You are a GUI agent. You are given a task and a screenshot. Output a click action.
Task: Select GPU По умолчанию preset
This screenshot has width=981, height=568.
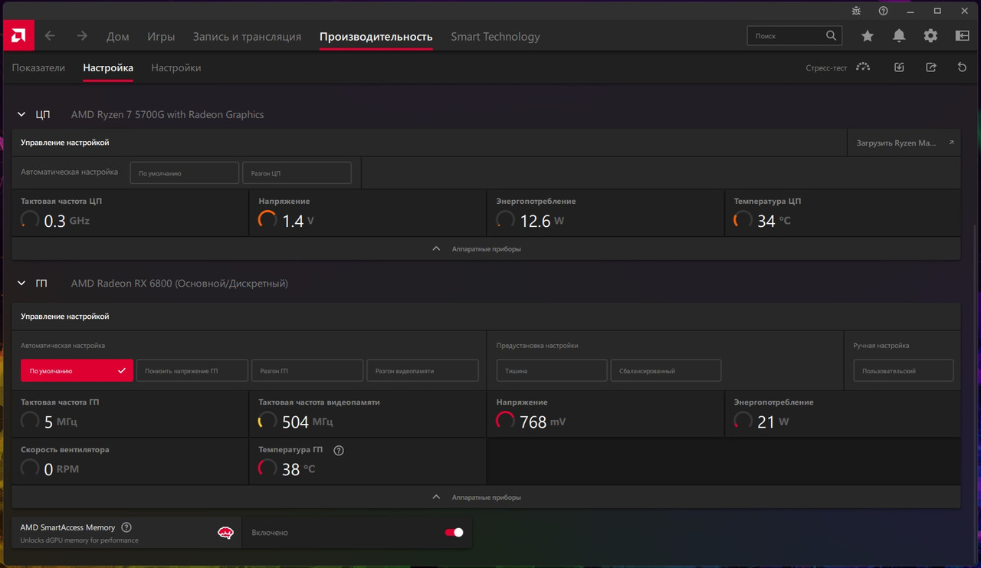(x=77, y=370)
